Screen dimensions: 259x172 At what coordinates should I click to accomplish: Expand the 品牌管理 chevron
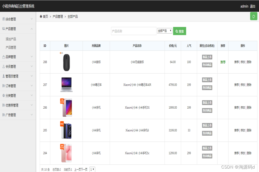(x=32, y=57)
